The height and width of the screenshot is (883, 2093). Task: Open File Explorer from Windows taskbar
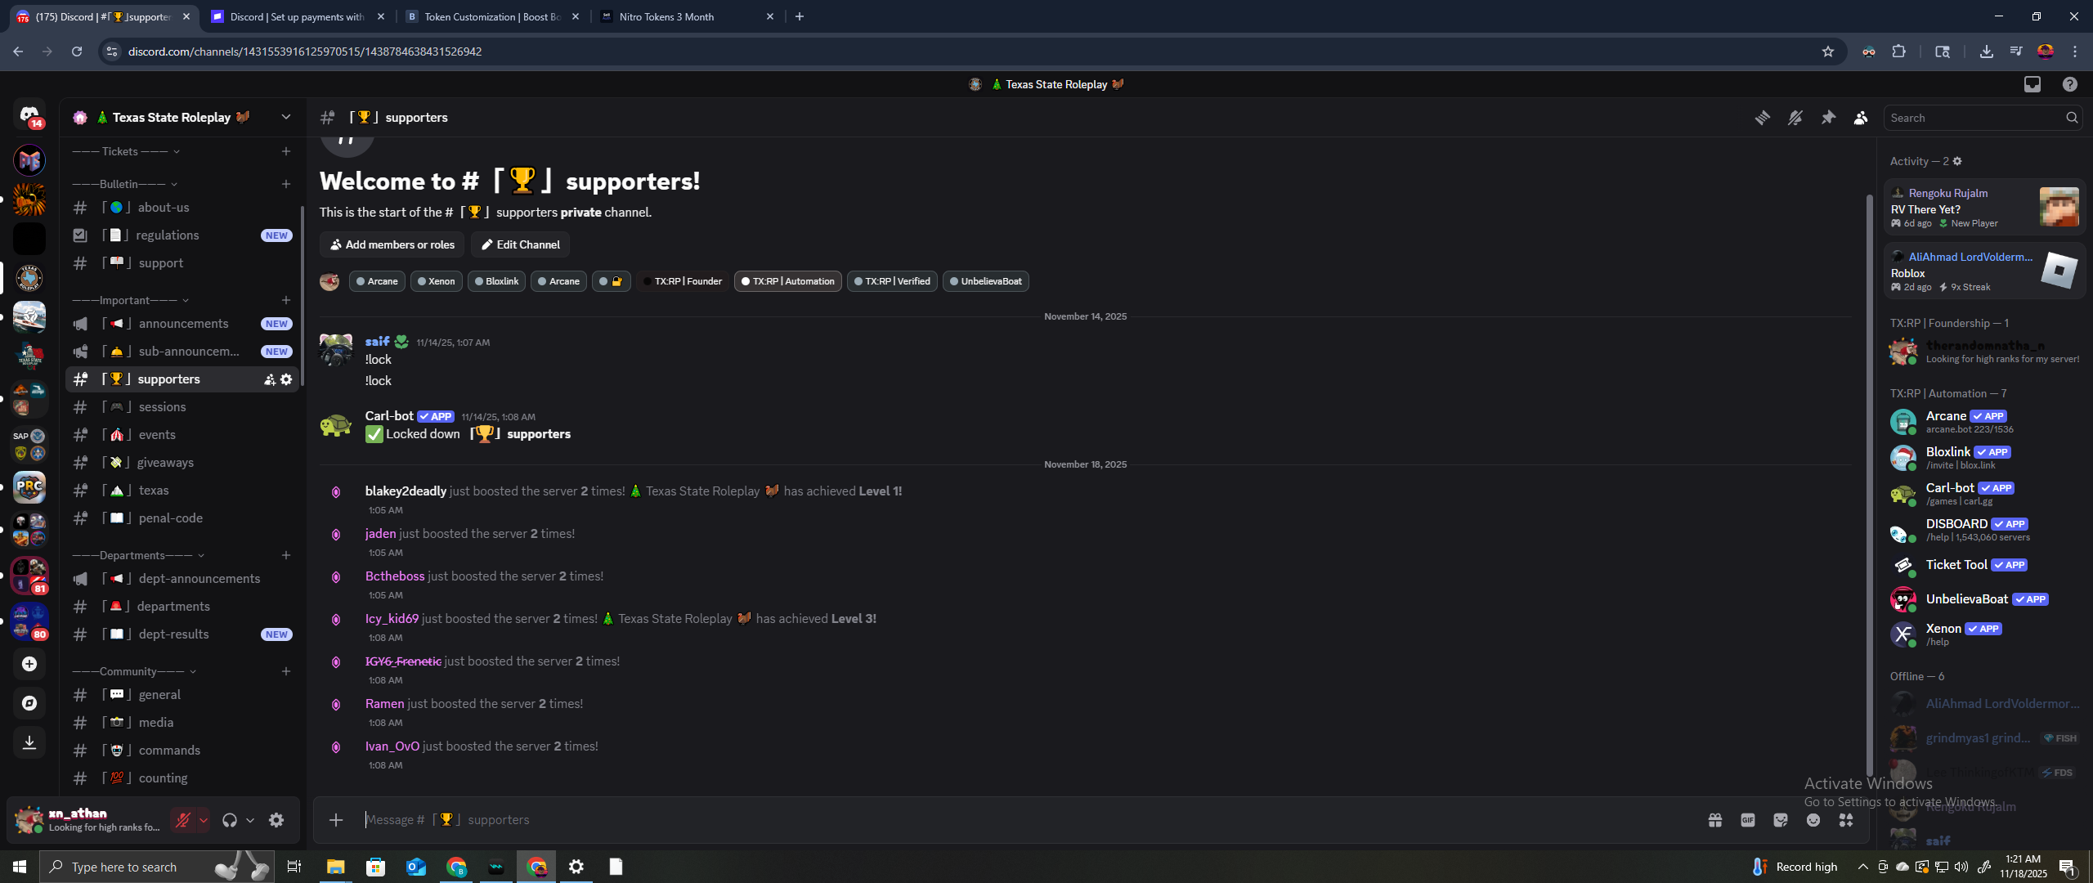335,867
